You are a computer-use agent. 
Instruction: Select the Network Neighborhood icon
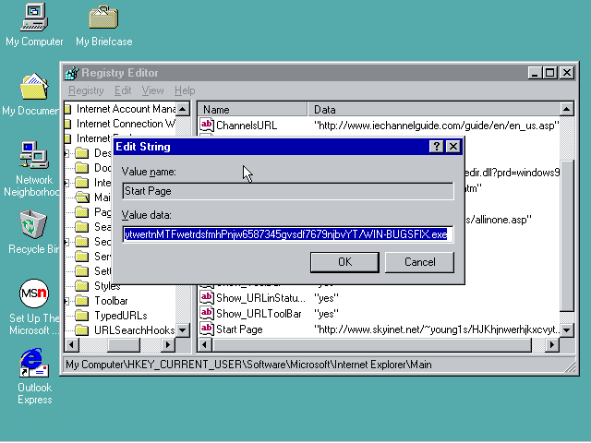(x=34, y=154)
